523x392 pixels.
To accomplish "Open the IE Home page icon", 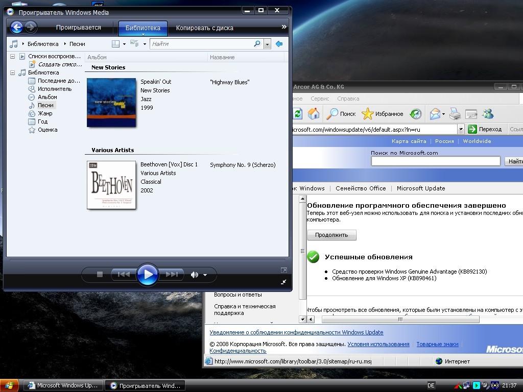I will [314, 114].
